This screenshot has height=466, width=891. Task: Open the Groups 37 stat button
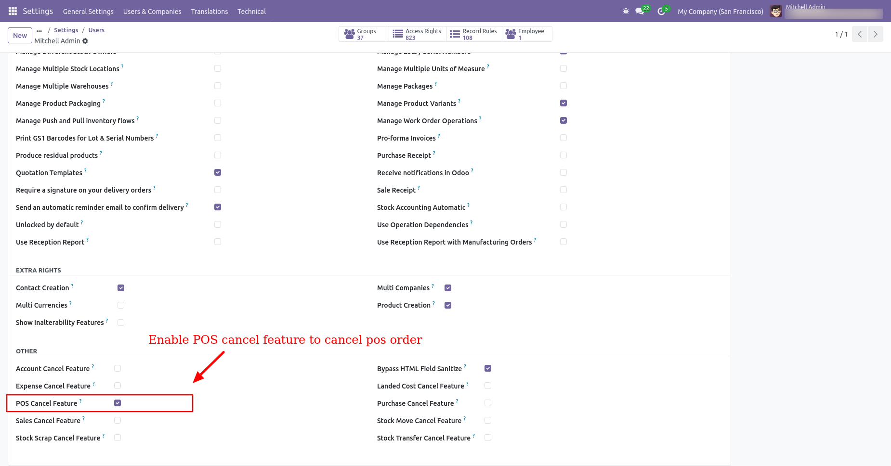364,34
